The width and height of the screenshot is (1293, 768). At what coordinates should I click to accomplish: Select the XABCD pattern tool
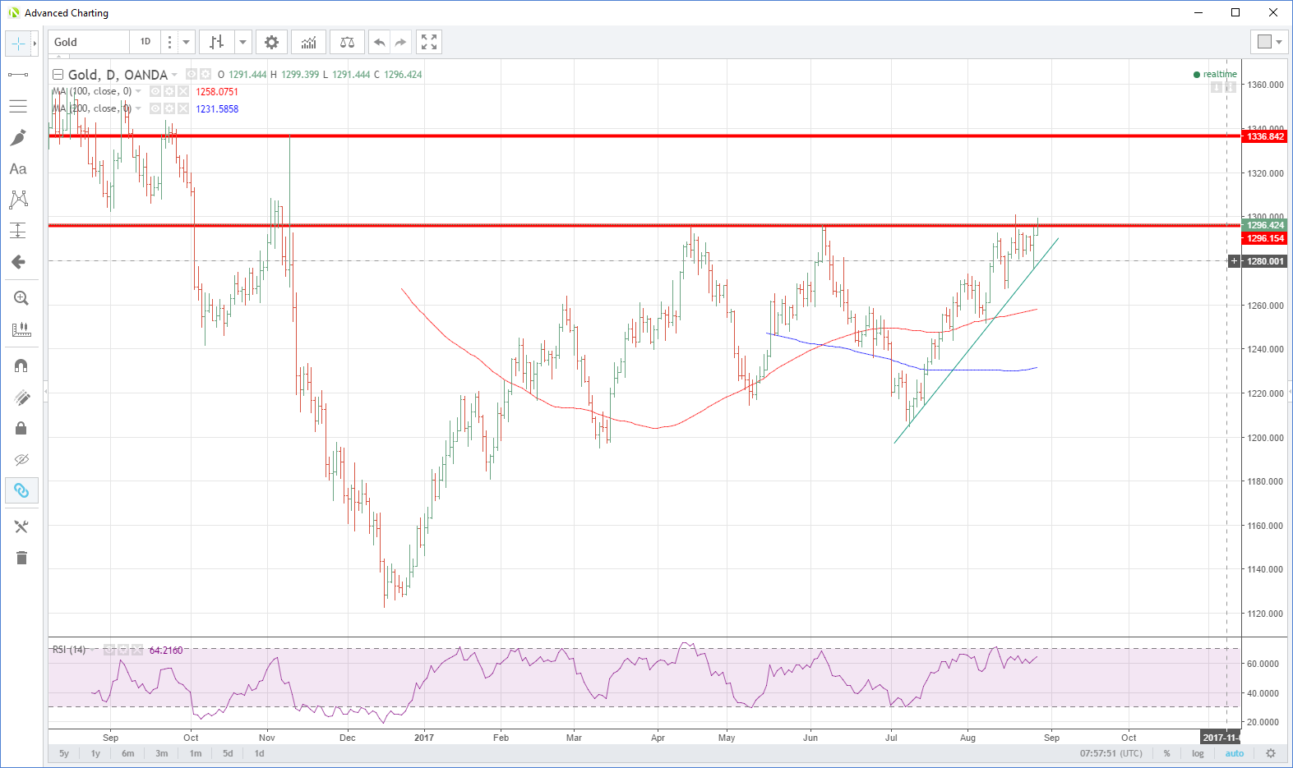(18, 200)
